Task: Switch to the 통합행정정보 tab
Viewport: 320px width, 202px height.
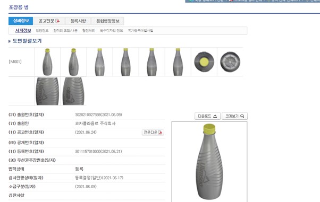Action: tap(108, 21)
